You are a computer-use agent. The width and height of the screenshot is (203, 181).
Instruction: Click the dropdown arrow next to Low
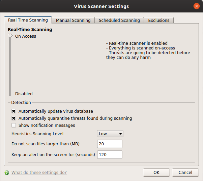[x=120, y=134]
